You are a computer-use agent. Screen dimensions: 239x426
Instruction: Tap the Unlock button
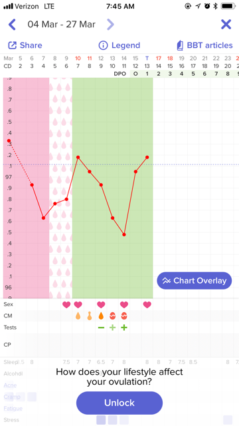(x=119, y=403)
